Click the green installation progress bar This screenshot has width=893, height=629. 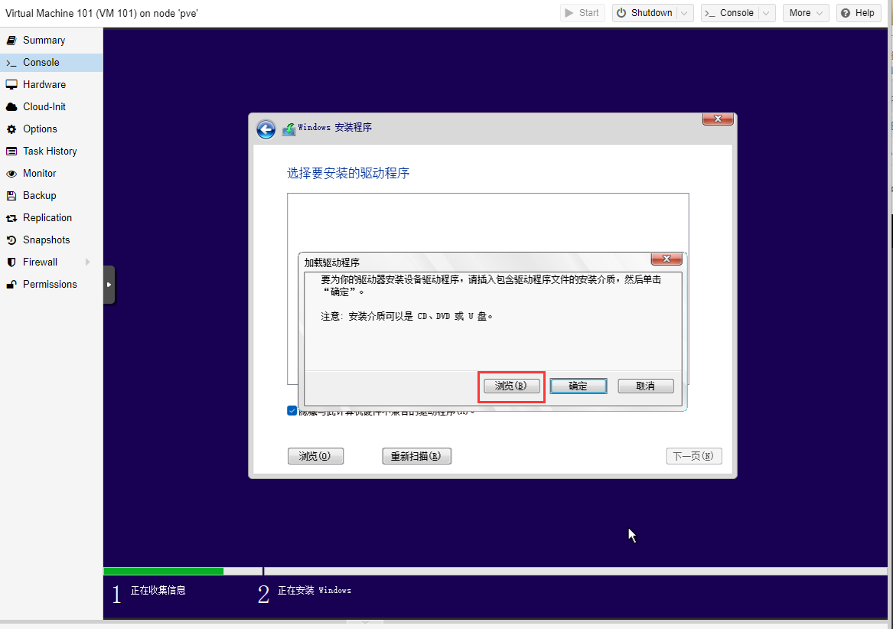pyautogui.click(x=163, y=571)
